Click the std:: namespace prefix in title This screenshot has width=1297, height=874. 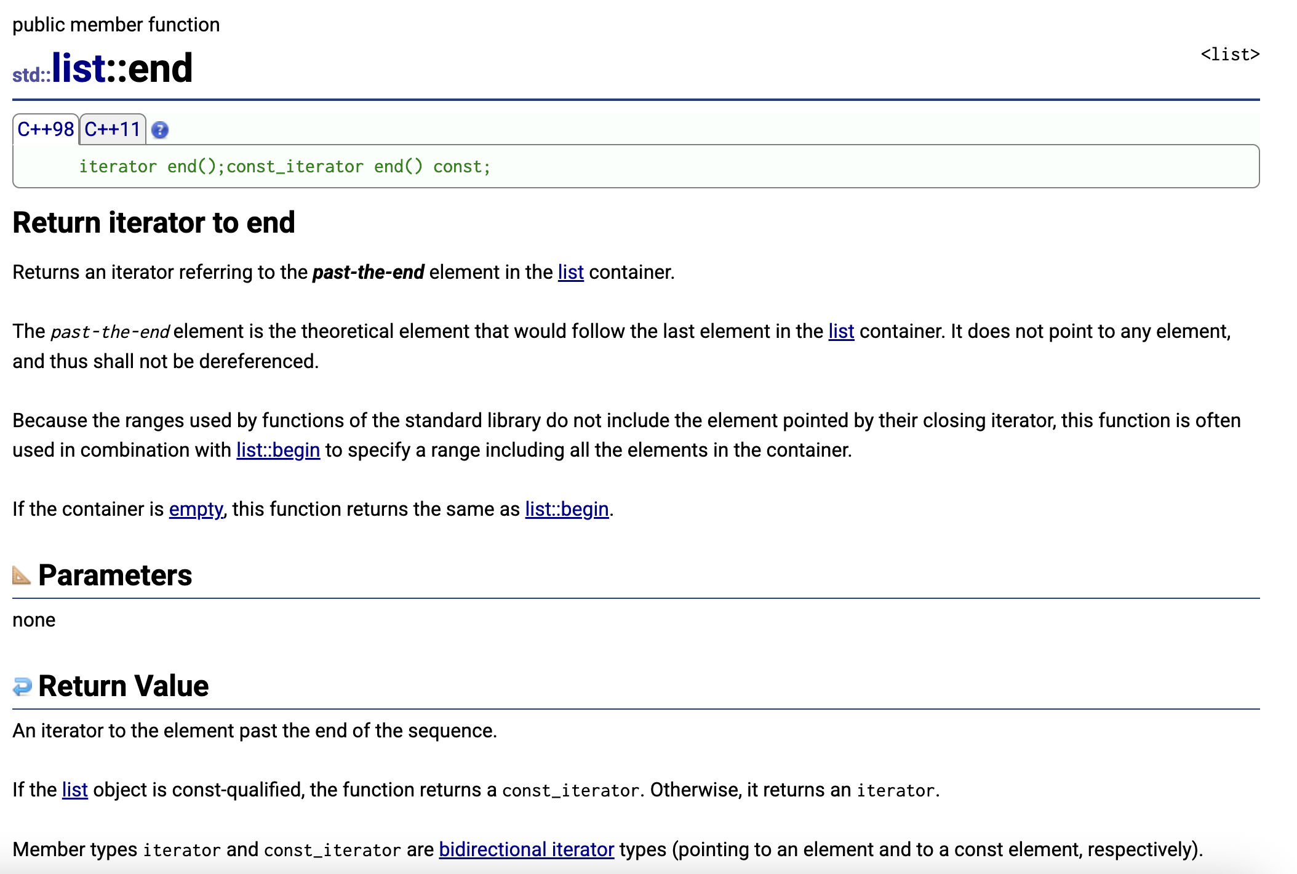pyautogui.click(x=31, y=75)
